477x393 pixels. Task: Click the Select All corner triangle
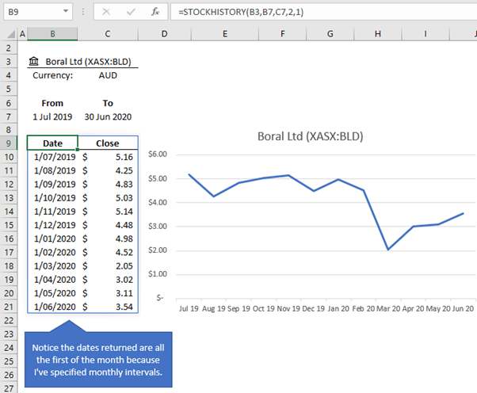(10, 34)
